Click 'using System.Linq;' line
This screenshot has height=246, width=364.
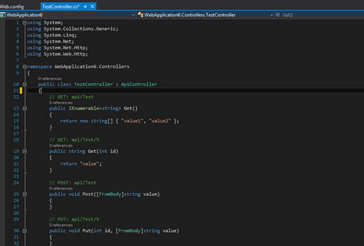(x=52, y=35)
